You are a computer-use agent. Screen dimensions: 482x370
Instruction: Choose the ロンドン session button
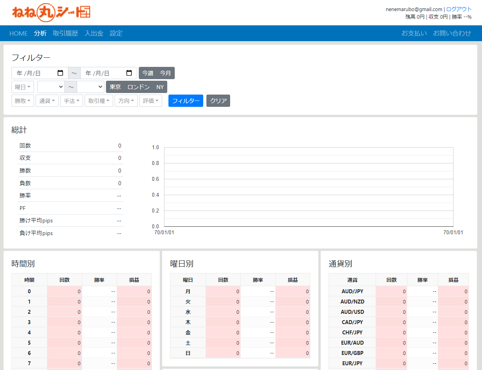click(138, 87)
